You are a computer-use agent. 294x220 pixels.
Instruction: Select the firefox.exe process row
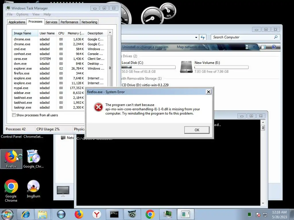pyautogui.click(x=60, y=73)
